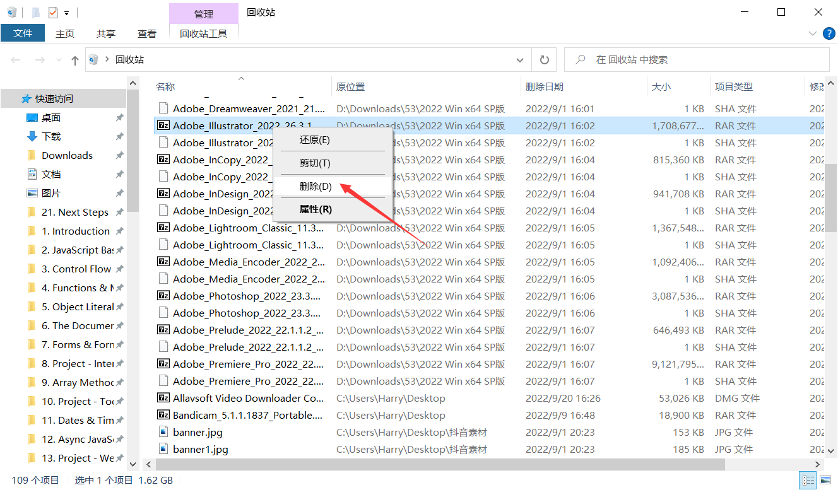The height and width of the screenshot is (490, 838).
Task: Open the 21. Next Steps folder
Action: (x=75, y=212)
